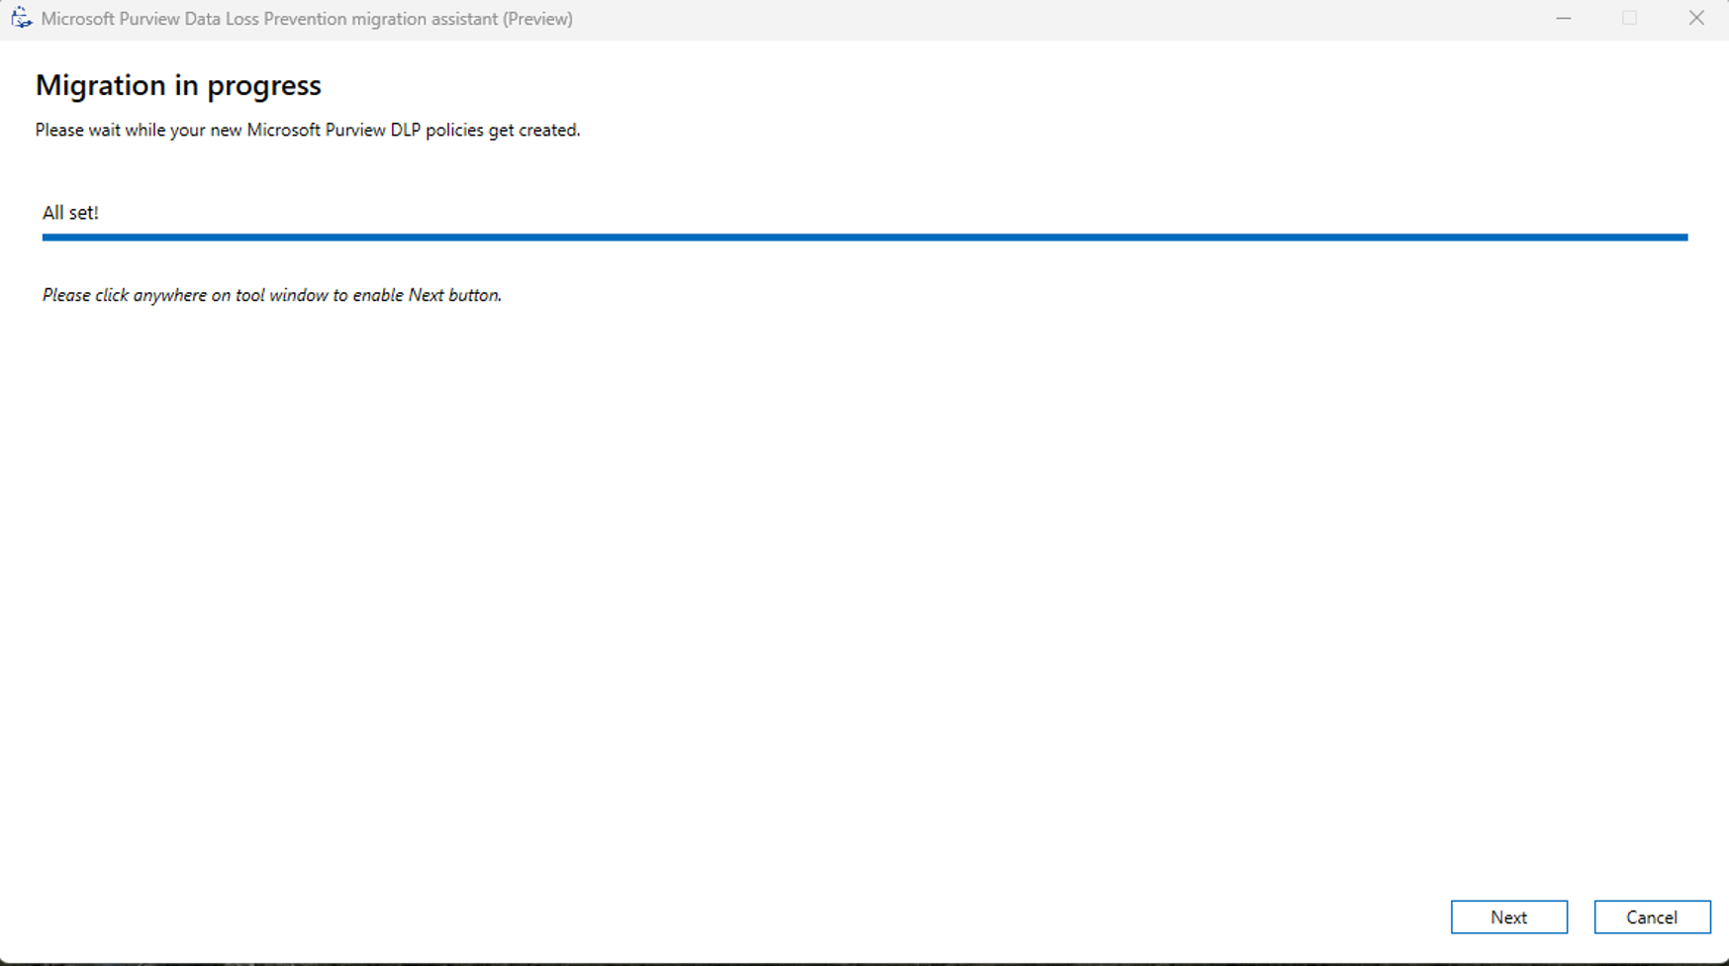Click the policies creation description text
The width and height of the screenshot is (1729, 966).
308,130
